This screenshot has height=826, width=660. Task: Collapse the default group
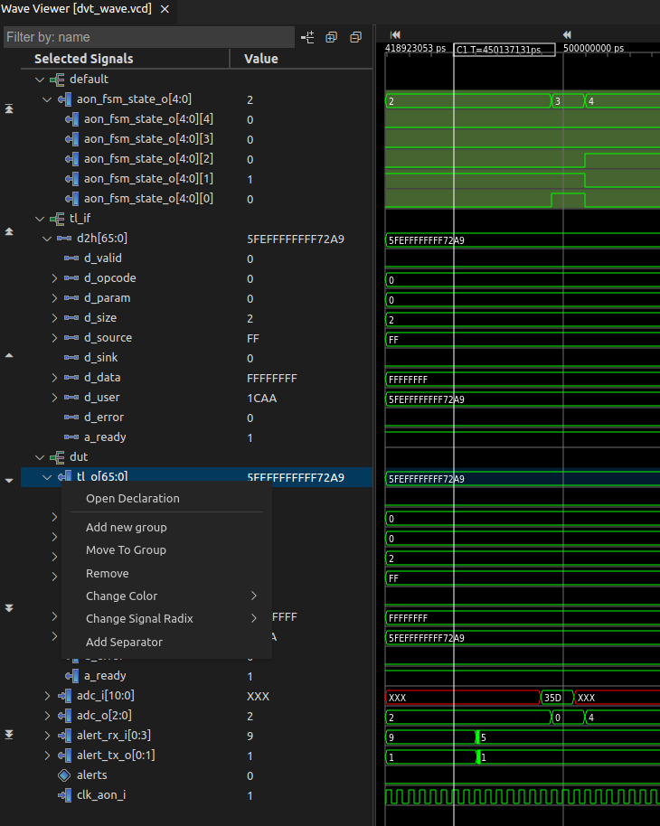pos(40,80)
